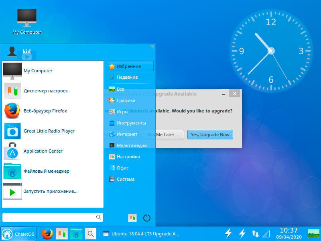Open the Настройки category
Screen dimensions: 321x241
(130, 157)
